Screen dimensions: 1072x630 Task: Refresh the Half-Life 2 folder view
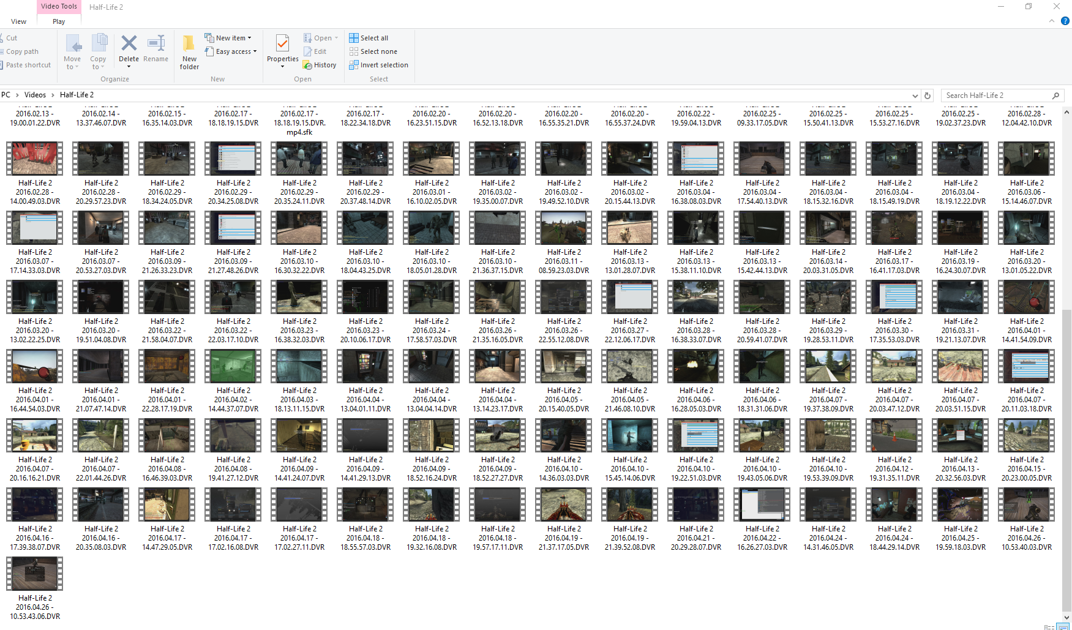point(928,96)
